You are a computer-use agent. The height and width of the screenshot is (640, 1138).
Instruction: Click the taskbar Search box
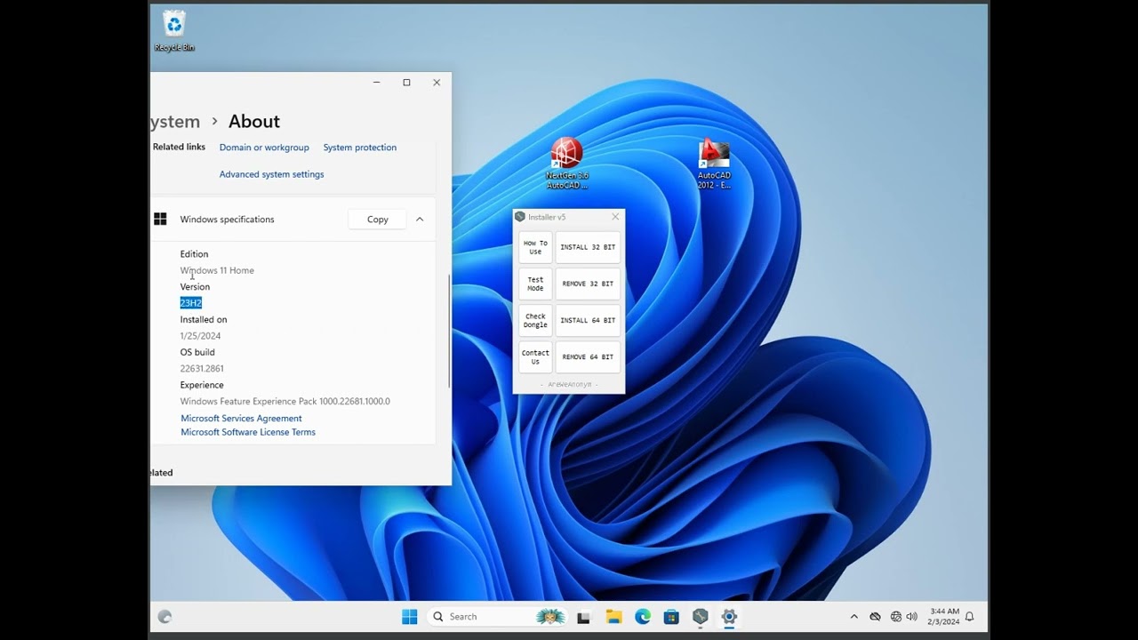pos(495,616)
